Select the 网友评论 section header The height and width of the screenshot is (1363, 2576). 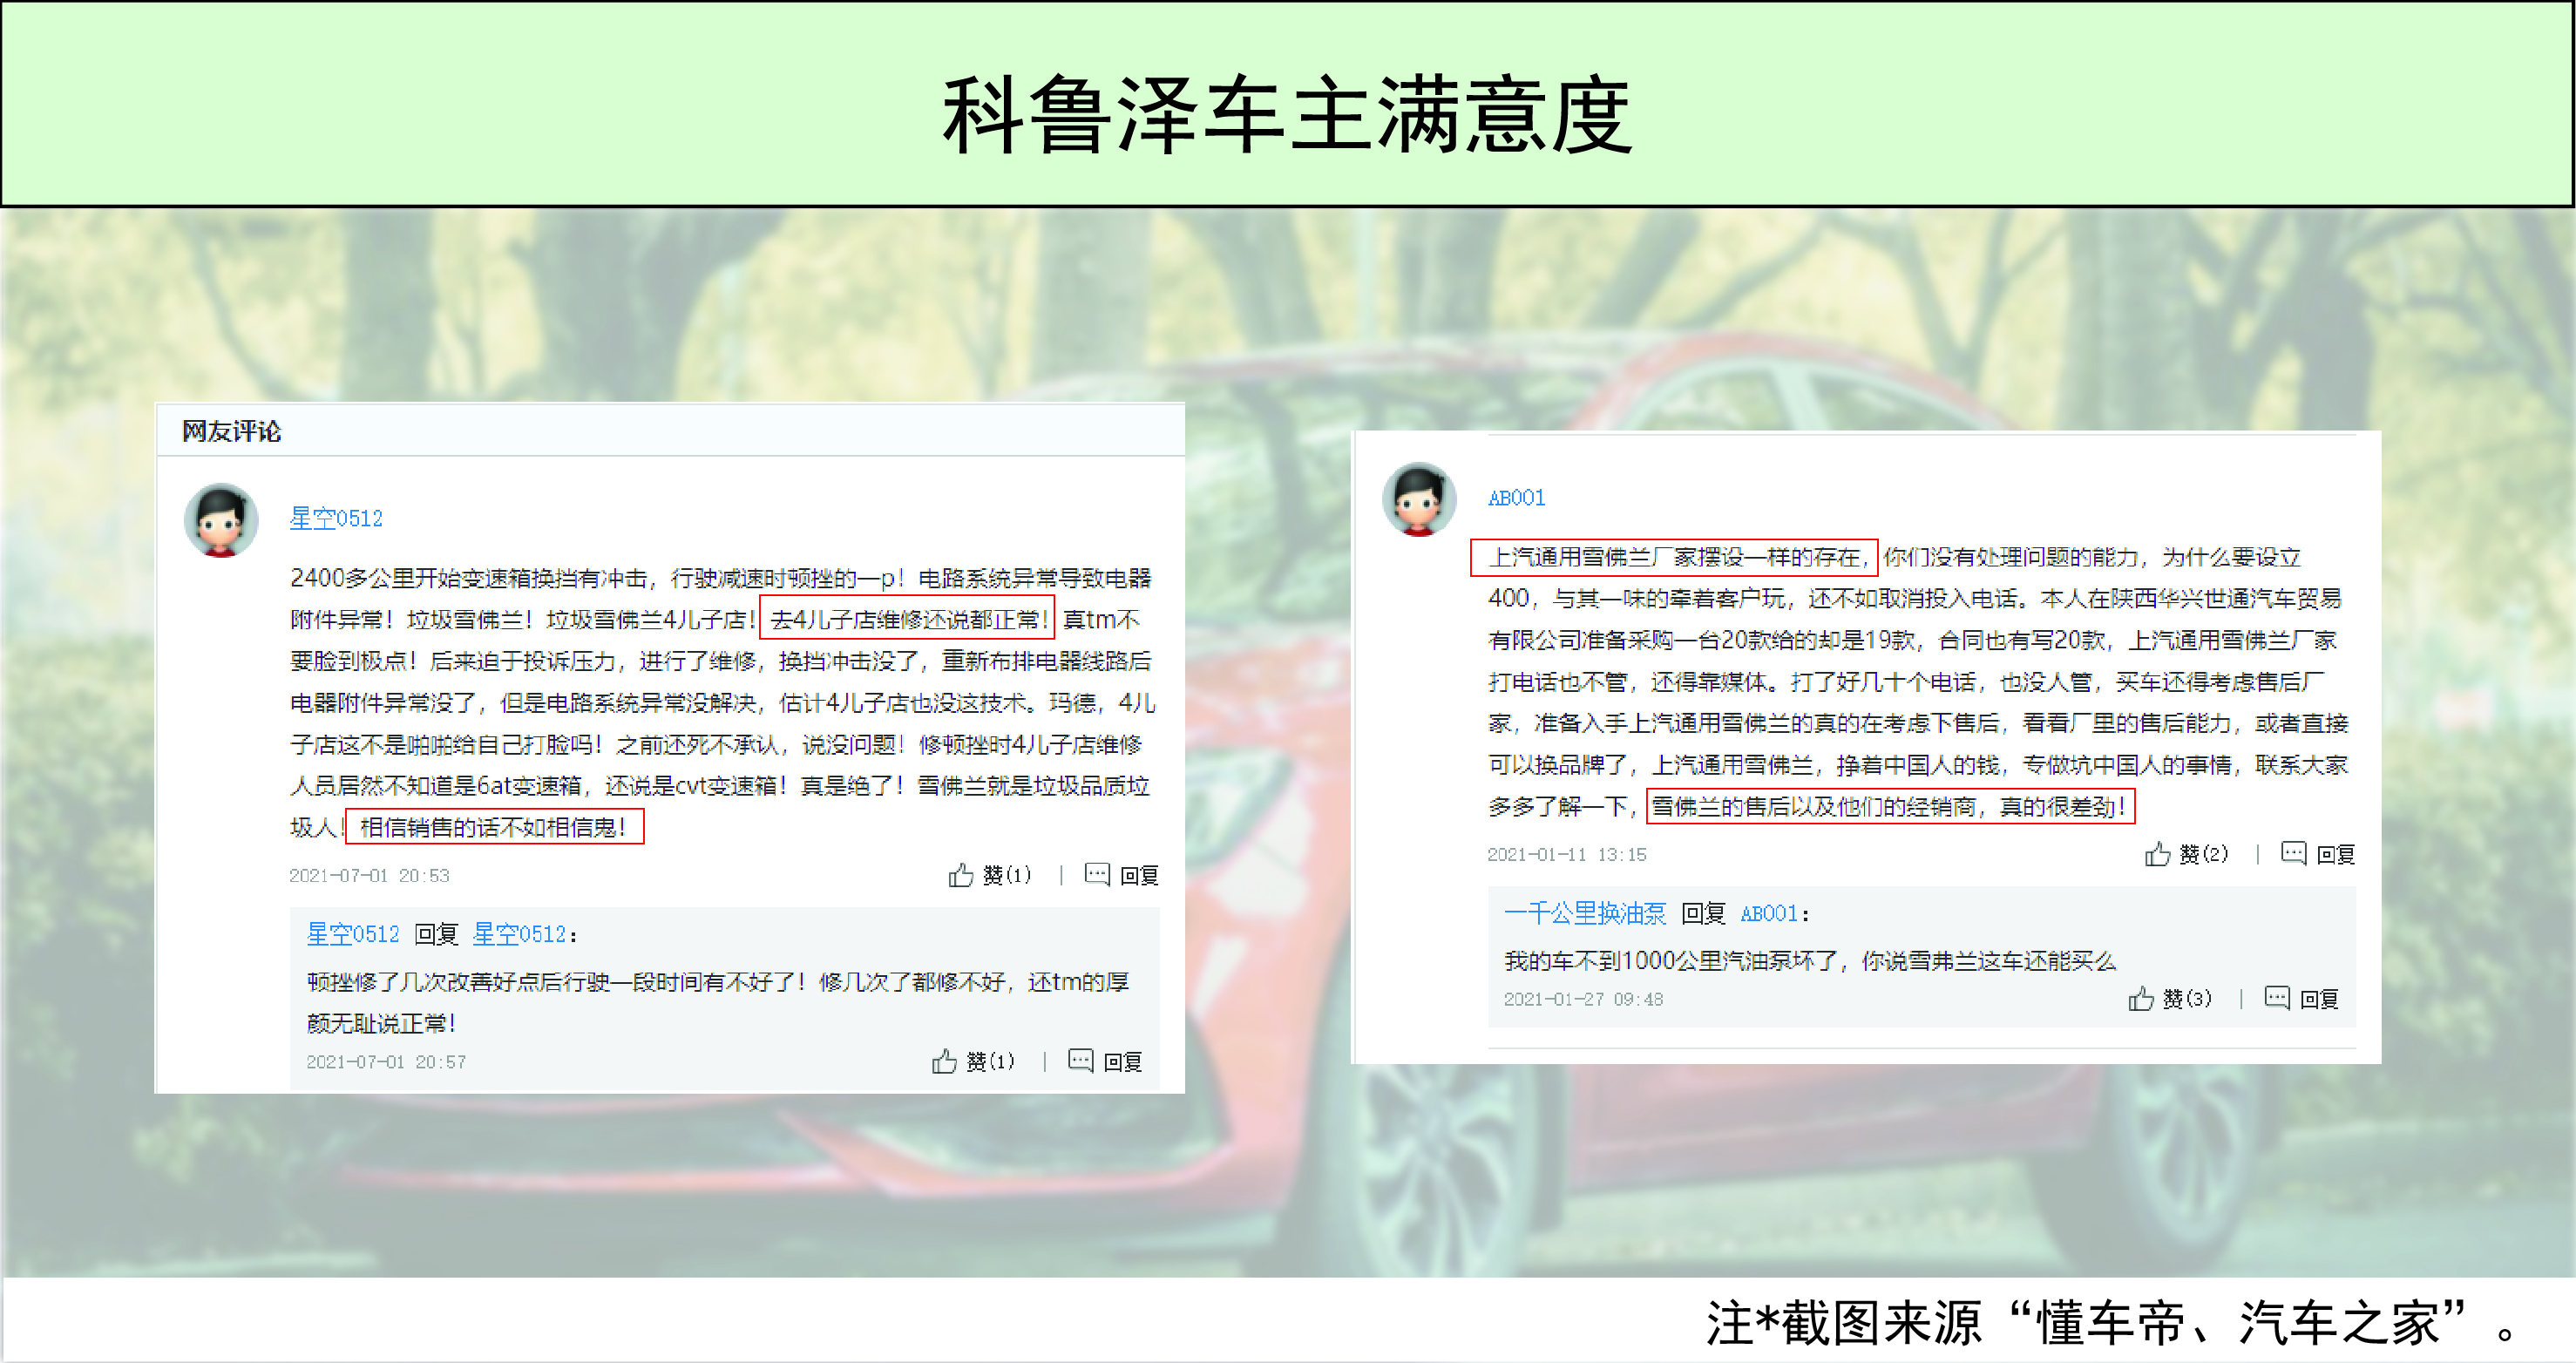(231, 431)
